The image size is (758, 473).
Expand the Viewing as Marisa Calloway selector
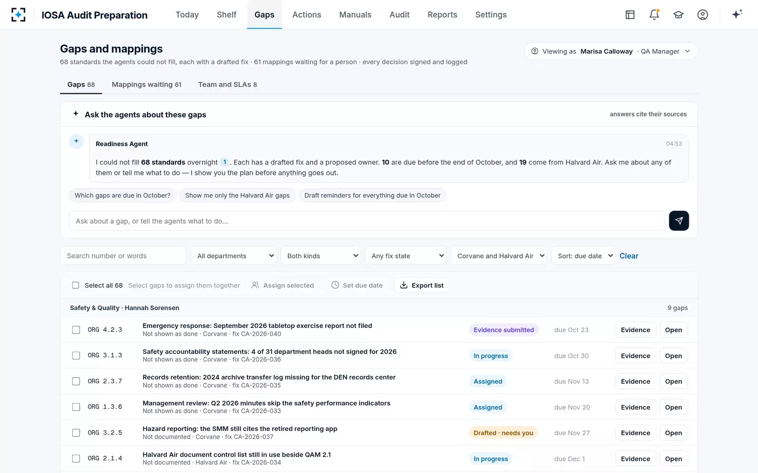pyautogui.click(x=611, y=51)
